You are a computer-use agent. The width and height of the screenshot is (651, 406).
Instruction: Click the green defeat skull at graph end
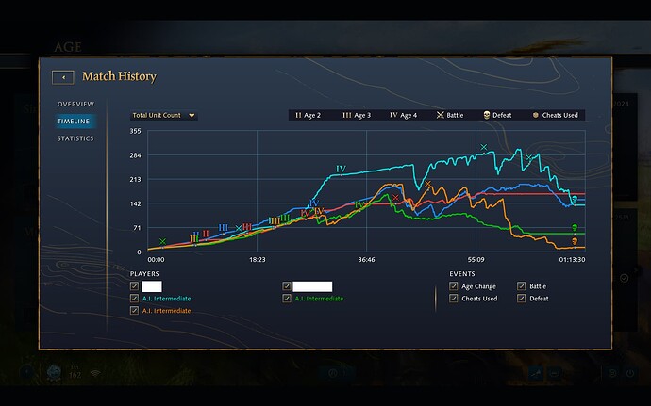tap(575, 230)
